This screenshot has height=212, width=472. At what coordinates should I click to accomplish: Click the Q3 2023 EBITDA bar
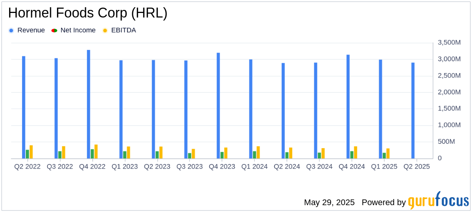pyautogui.click(x=193, y=154)
